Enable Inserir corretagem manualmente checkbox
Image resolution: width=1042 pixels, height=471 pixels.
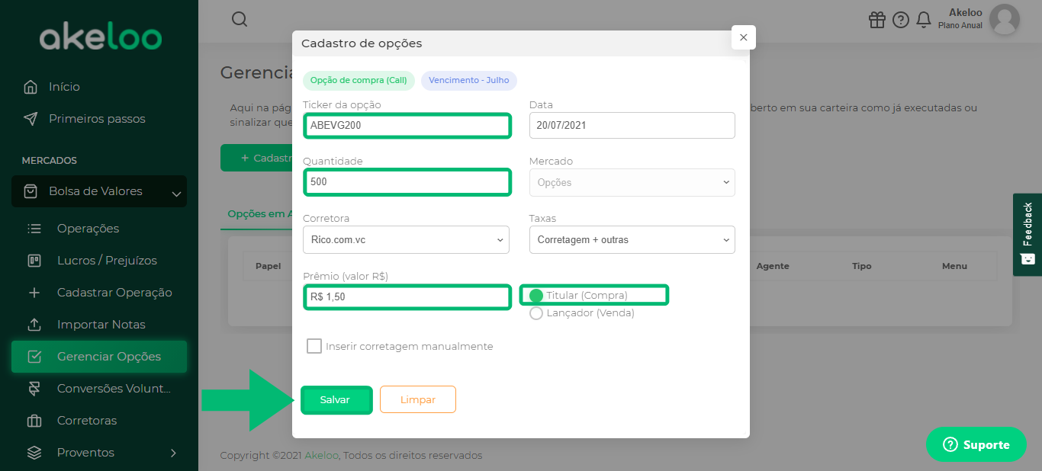[314, 346]
